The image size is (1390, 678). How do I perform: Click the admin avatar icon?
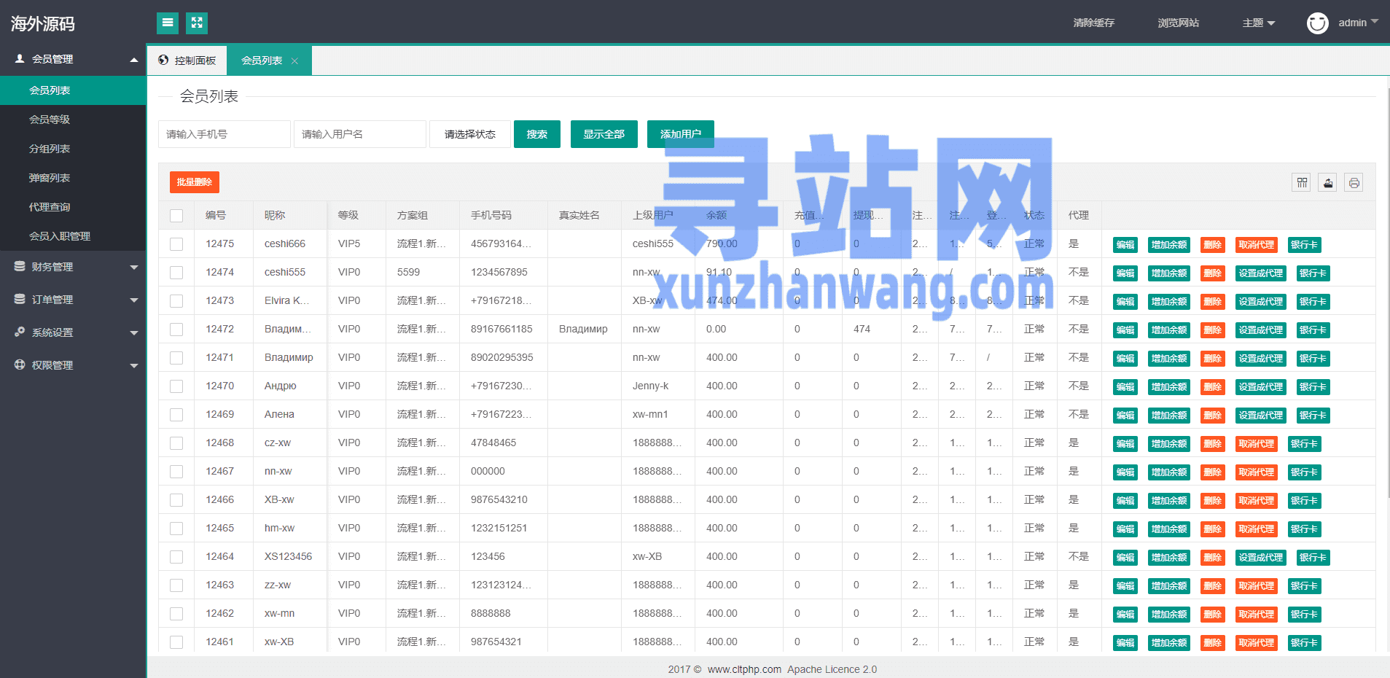tap(1317, 23)
